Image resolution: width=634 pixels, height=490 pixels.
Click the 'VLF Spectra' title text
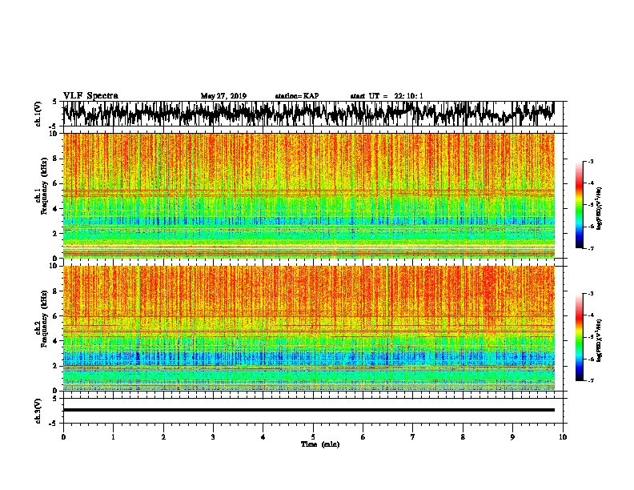tap(90, 96)
